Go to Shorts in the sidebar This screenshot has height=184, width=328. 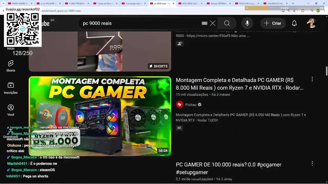click(11, 66)
